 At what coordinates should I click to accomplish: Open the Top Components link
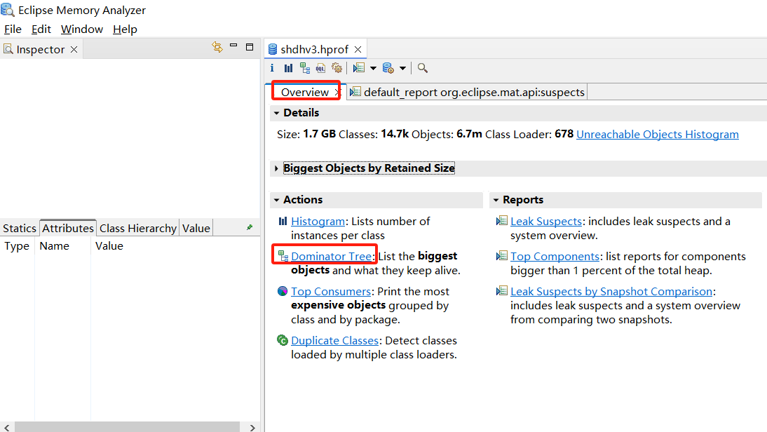[x=555, y=256]
